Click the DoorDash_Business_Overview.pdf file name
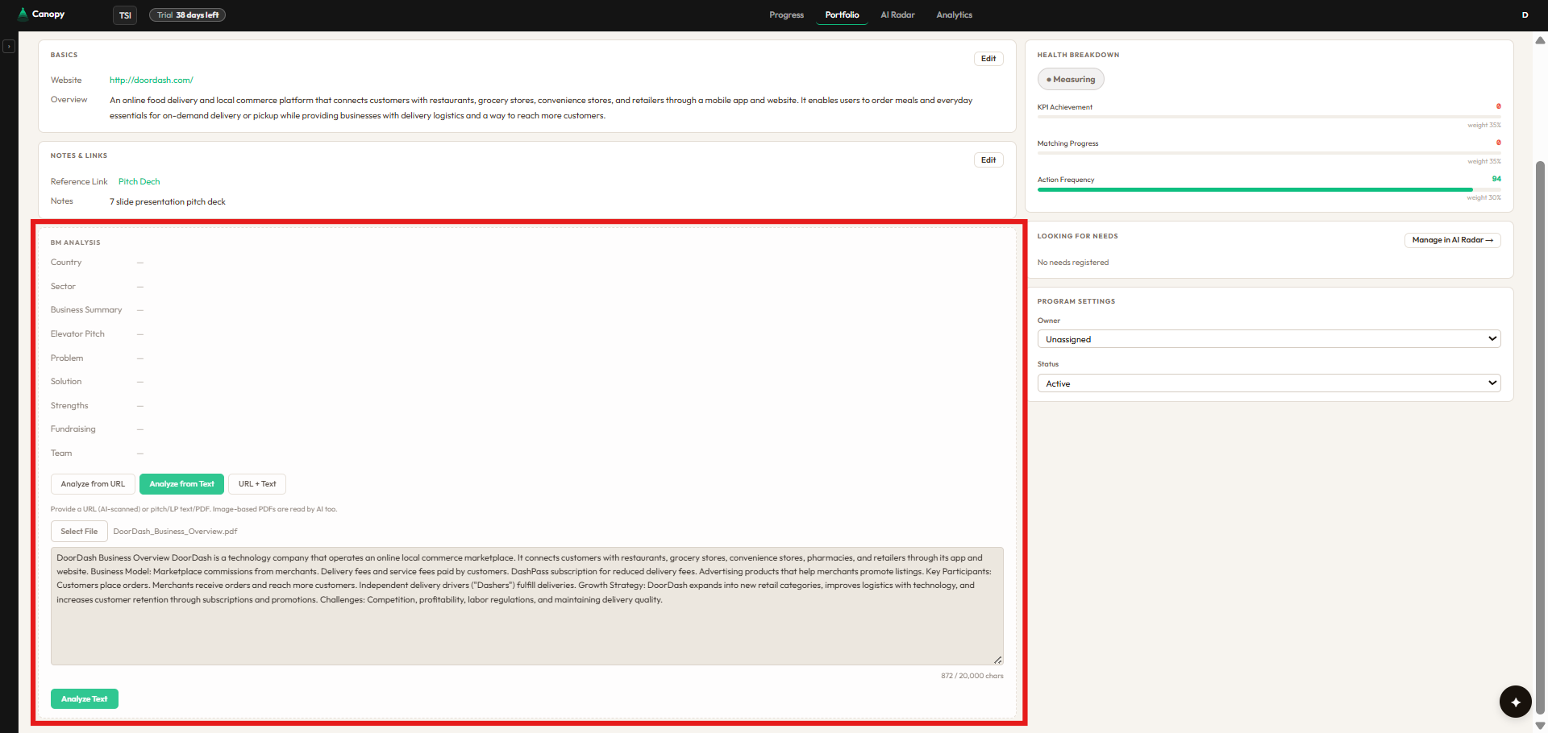 click(175, 532)
